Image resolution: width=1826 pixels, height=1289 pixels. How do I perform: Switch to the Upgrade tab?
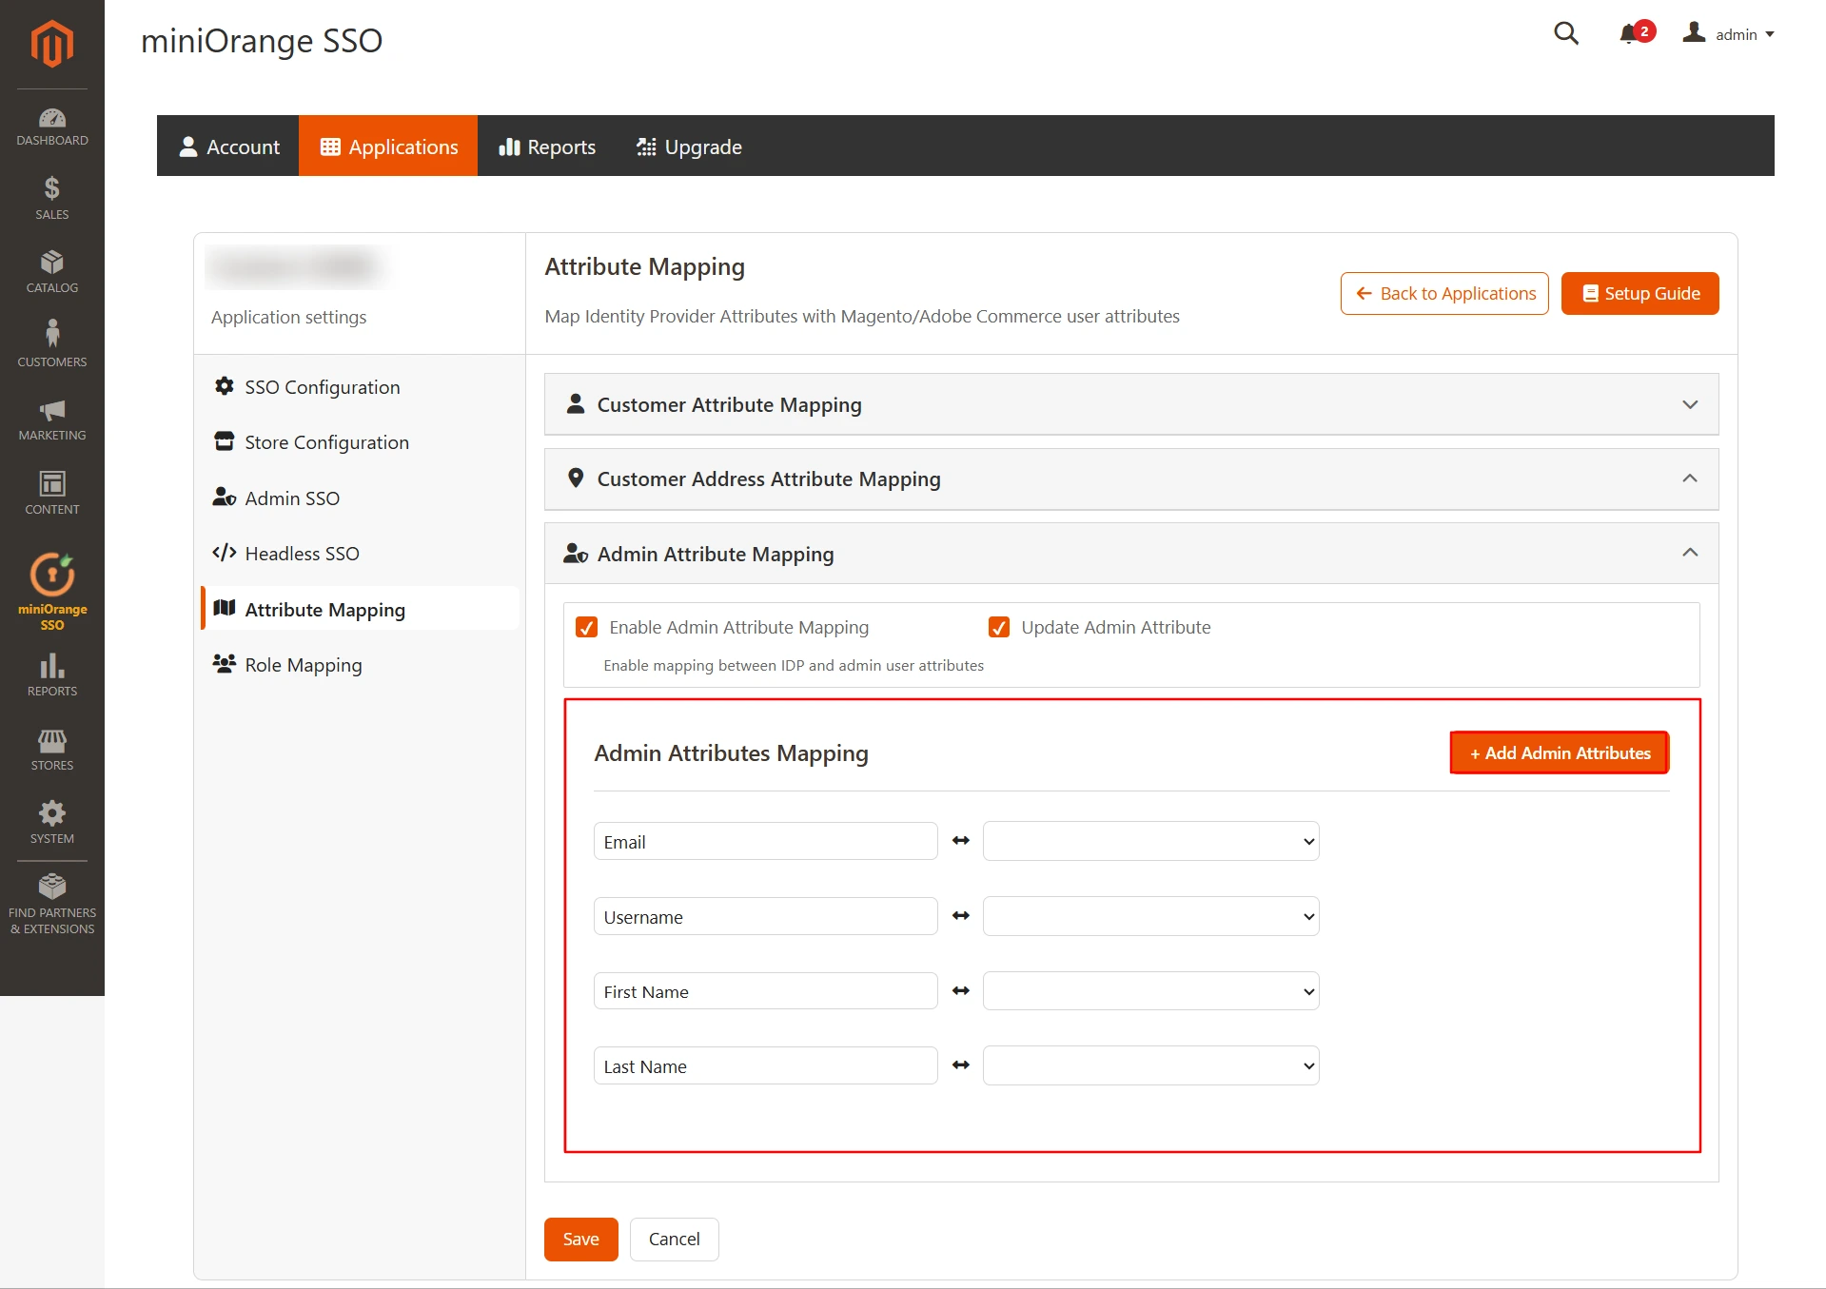(x=689, y=146)
